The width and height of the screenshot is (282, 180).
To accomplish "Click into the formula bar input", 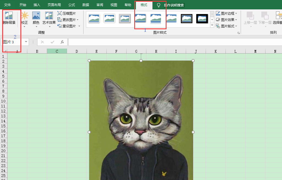I will pyautogui.click(x=175, y=42).
